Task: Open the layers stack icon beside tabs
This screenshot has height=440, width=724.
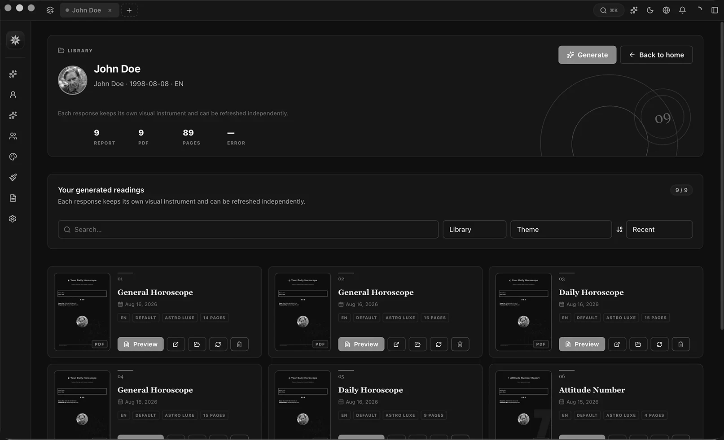Action: point(50,10)
